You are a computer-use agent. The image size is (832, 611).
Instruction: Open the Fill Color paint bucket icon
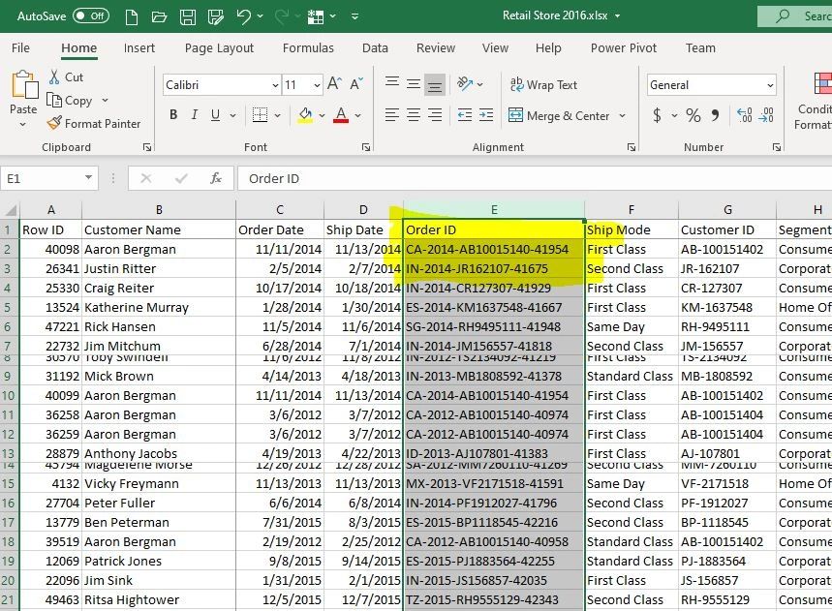pyautogui.click(x=306, y=114)
